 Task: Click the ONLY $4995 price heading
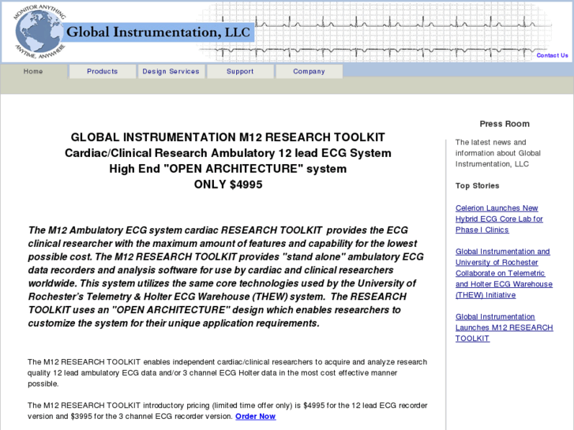pyautogui.click(x=228, y=185)
